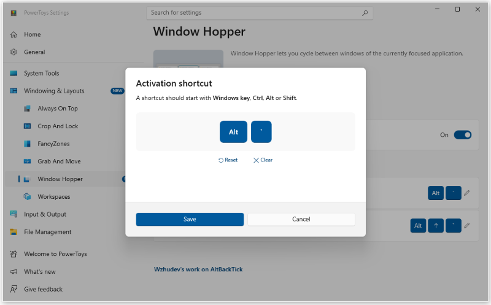Click the NEW badge on Windowing & Layouts
Image resolution: width=491 pixels, height=305 pixels.
point(117,91)
